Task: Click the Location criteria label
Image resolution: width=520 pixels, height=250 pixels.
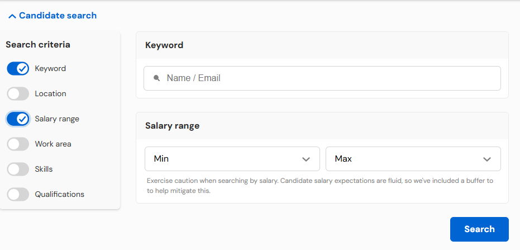Action: (51, 93)
